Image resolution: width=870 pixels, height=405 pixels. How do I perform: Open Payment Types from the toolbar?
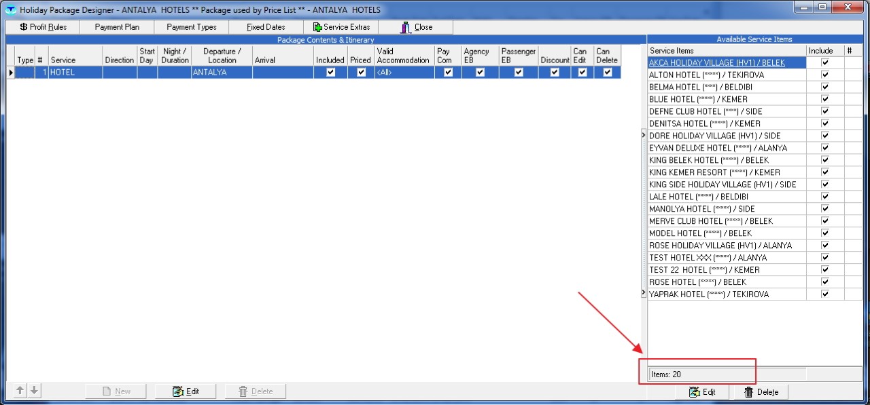click(x=192, y=27)
